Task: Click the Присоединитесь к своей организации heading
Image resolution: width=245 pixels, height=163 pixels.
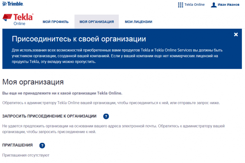Action: [79, 39]
